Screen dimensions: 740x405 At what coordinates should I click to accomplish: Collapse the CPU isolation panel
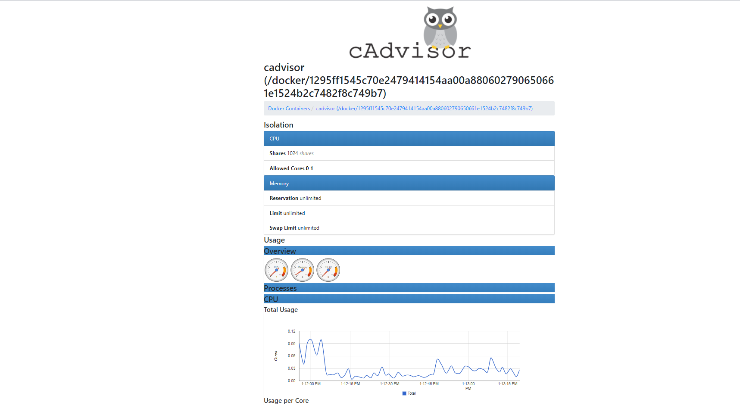pyautogui.click(x=409, y=138)
